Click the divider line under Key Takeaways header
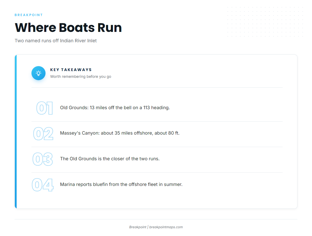Screen dimensions: 312x236 pyautogui.click(x=157, y=88)
